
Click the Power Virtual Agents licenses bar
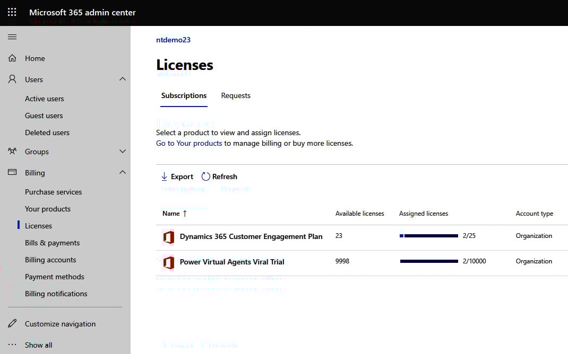point(429,261)
